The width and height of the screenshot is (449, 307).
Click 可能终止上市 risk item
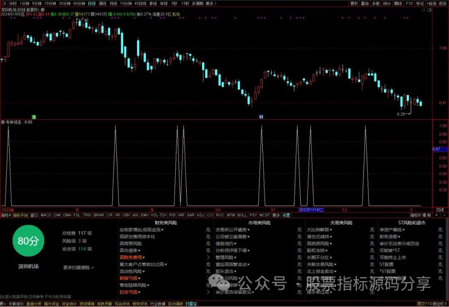click(x=392, y=258)
